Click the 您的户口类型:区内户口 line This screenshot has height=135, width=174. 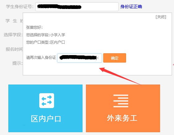(45, 42)
